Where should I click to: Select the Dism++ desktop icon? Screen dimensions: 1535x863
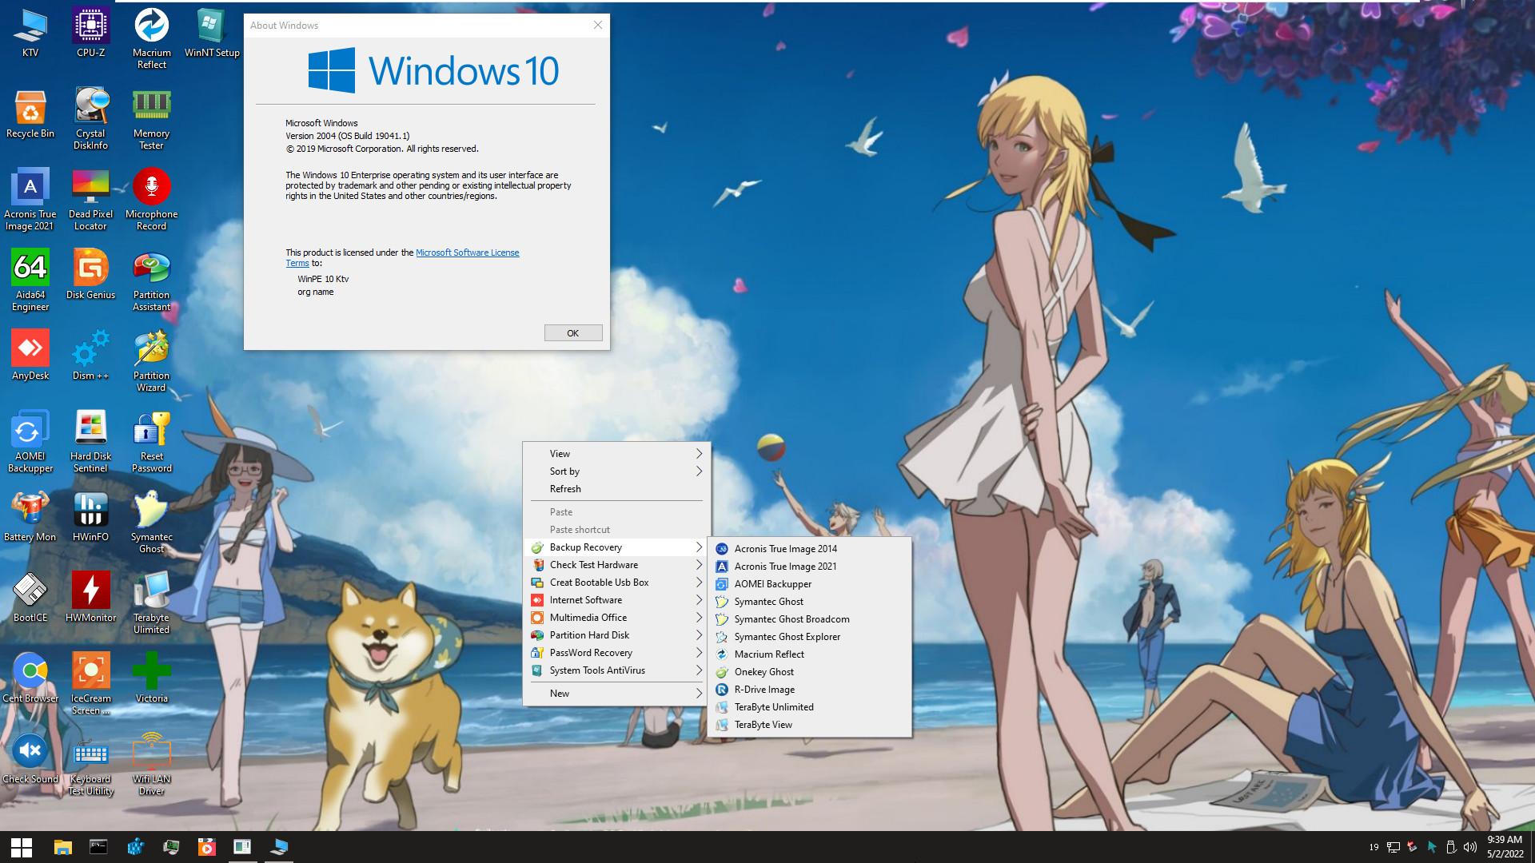coord(90,356)
